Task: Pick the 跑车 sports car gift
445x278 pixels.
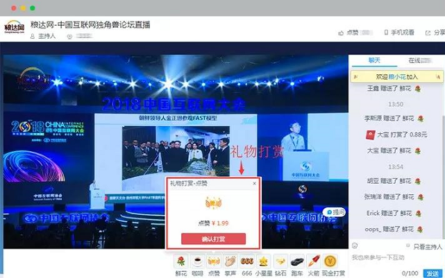Action: click(297, 261)
